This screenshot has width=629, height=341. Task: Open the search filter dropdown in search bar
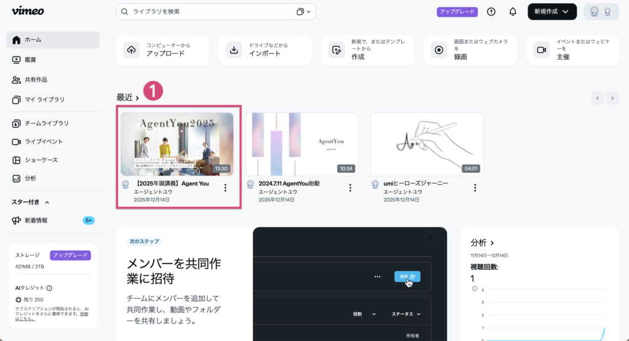click(x=303, y=12)
